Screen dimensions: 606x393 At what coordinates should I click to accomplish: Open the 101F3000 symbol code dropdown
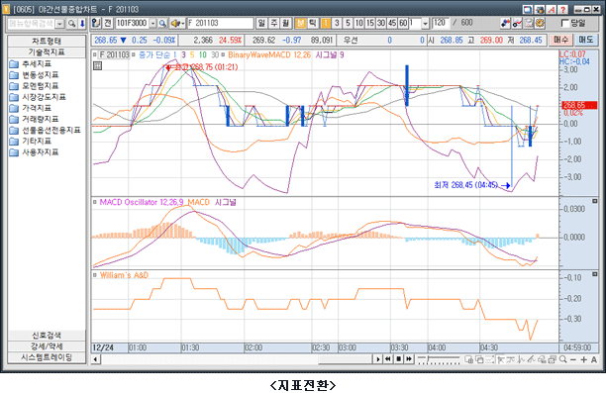point(153,24)
